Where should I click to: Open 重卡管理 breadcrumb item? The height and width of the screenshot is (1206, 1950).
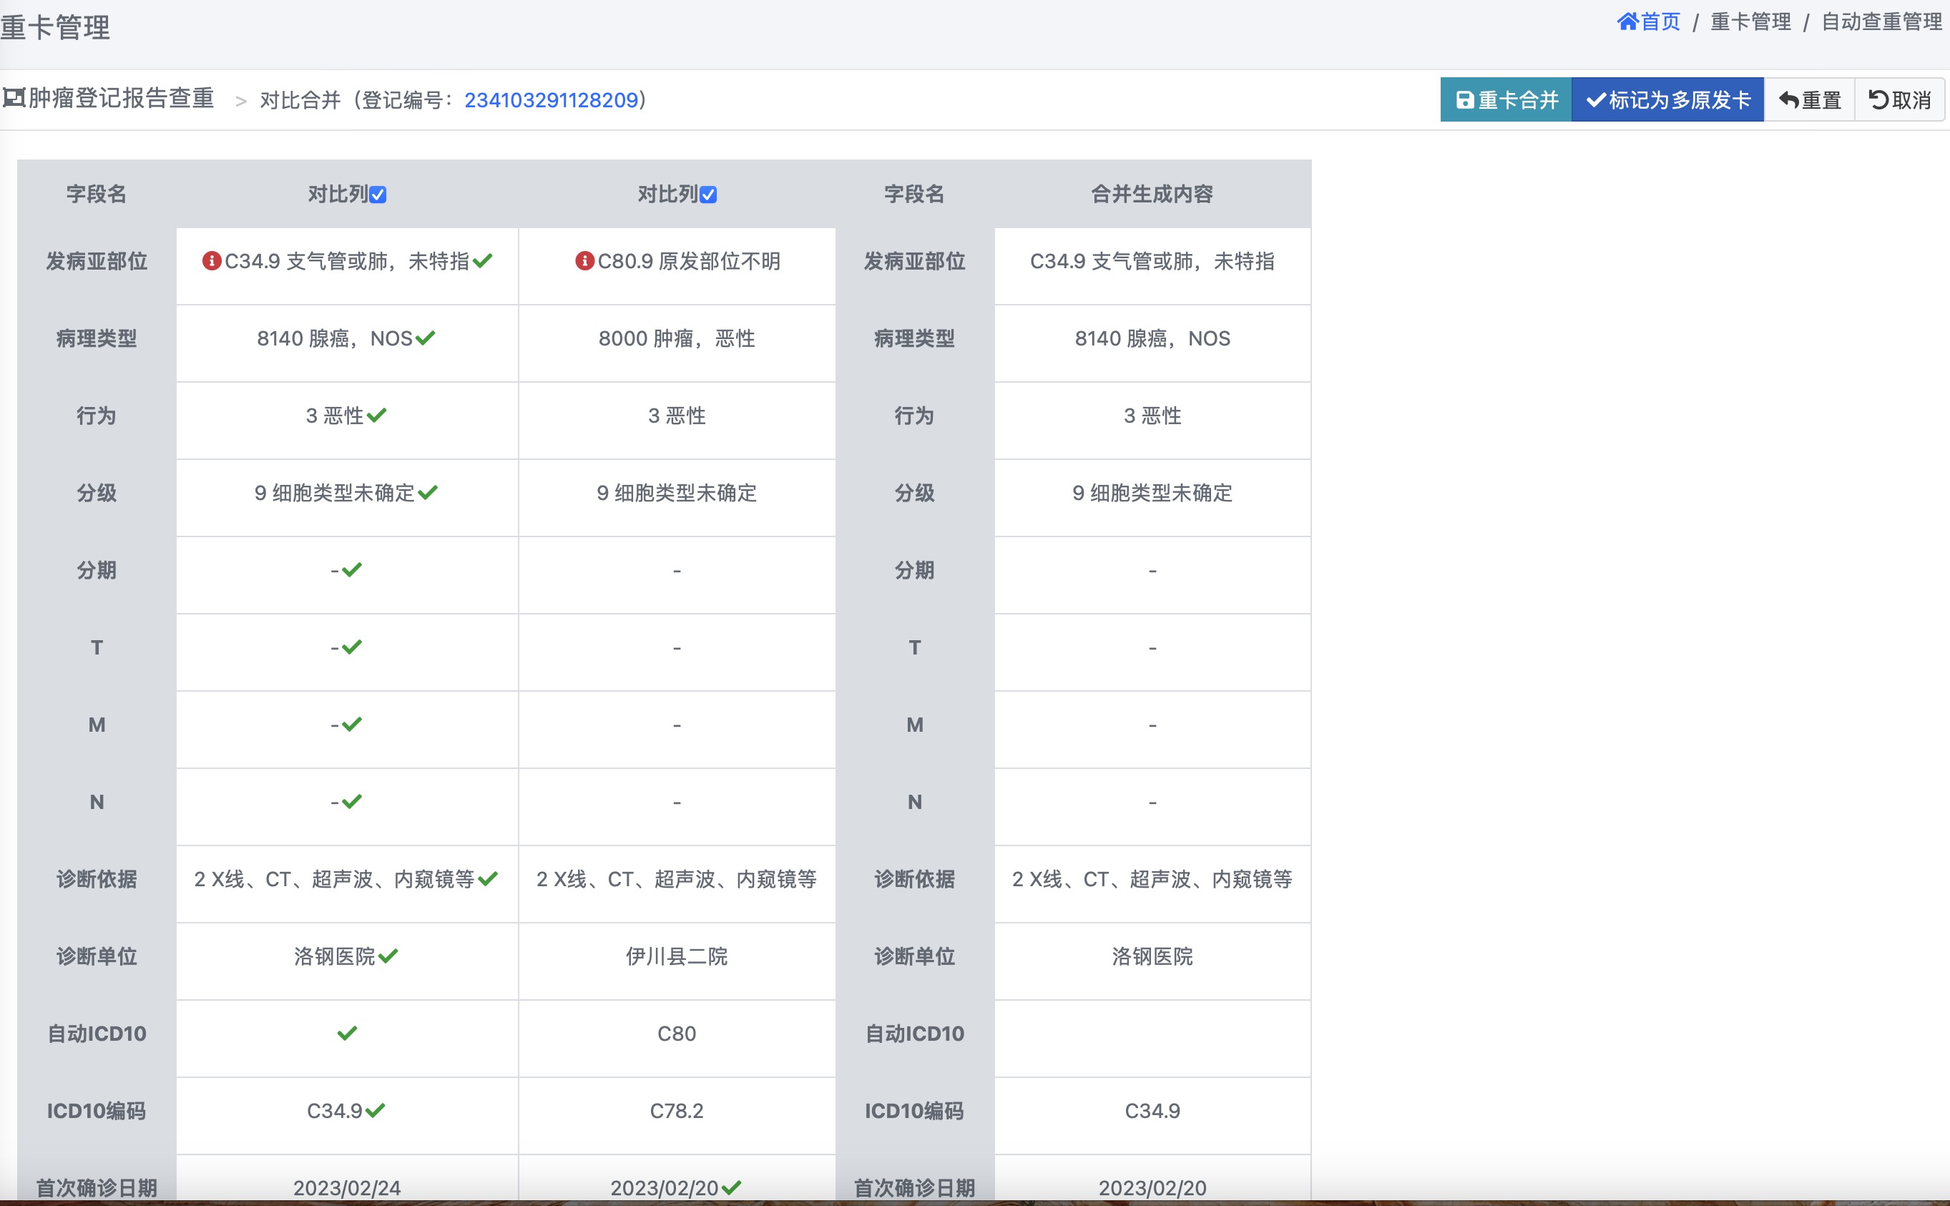coord(1750,21)
